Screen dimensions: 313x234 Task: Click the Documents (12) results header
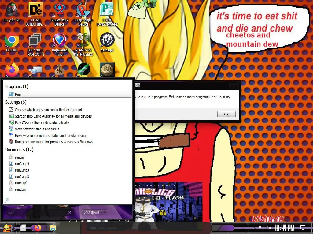tap(19, 149)
